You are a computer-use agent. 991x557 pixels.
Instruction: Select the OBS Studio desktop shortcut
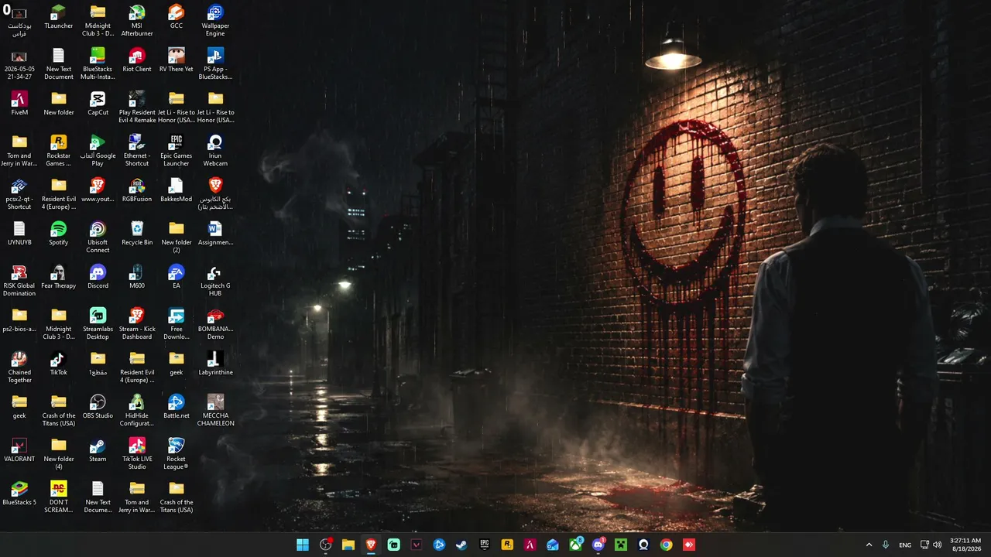[x=98, y=407]
